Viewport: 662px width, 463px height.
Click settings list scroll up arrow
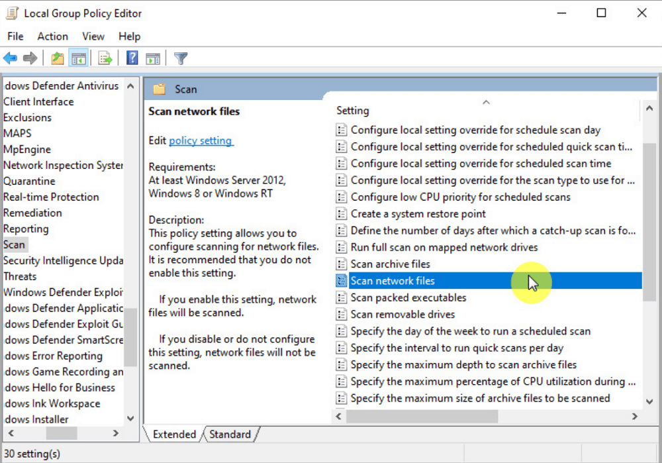point(650,109)
